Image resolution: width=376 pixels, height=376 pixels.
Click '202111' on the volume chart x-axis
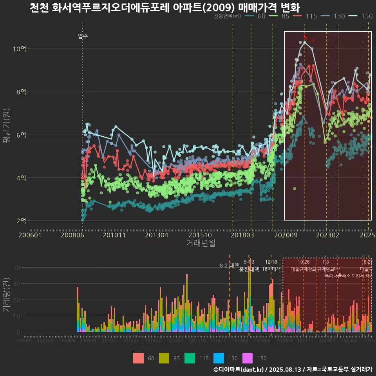(305, 340)
